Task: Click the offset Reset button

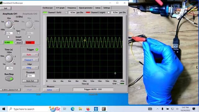Action: [19, 43]
